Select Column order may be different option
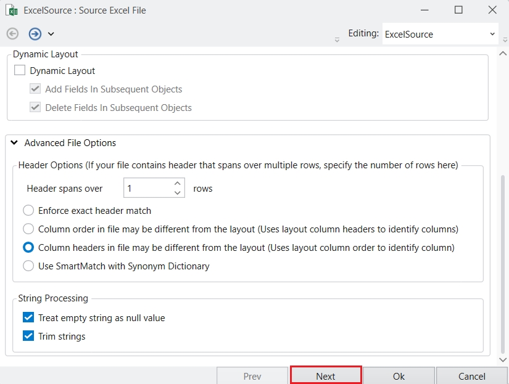 click(28, 229)
